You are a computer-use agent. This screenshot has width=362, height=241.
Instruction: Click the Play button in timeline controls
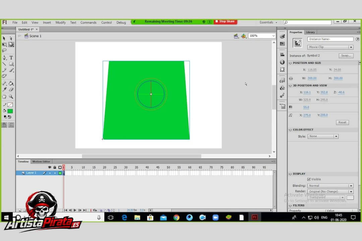(x=75, y=210)
